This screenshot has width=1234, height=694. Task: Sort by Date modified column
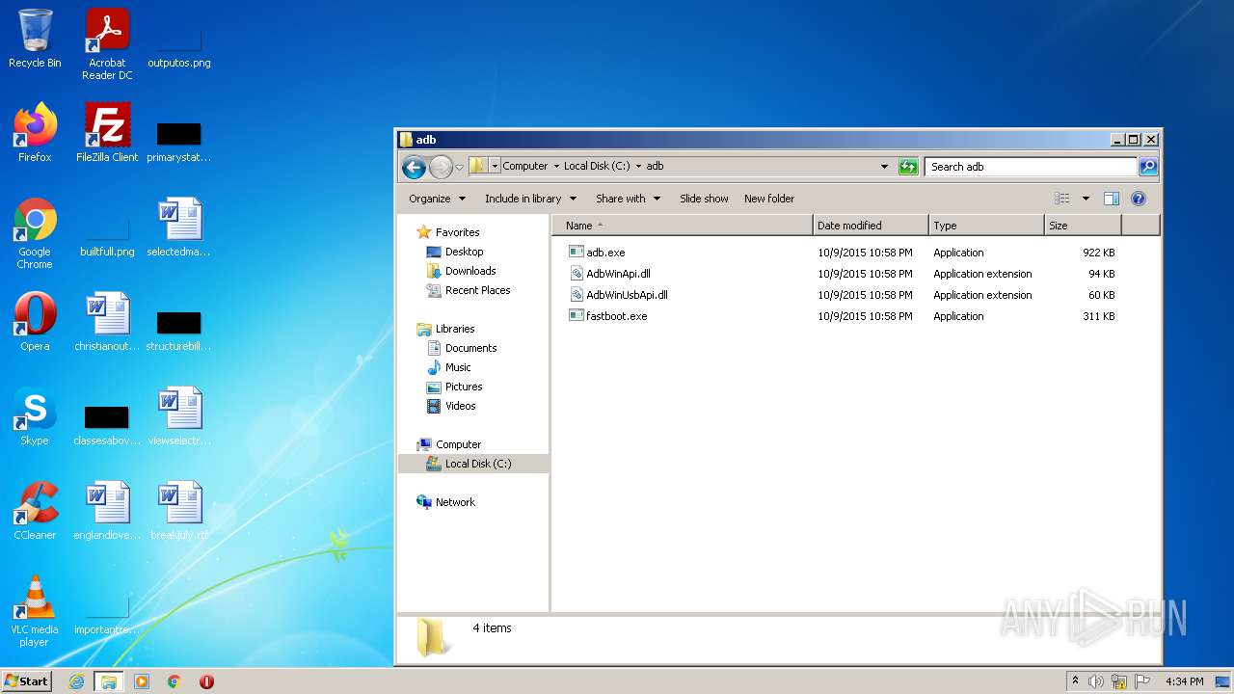click(x=871, y=226)
